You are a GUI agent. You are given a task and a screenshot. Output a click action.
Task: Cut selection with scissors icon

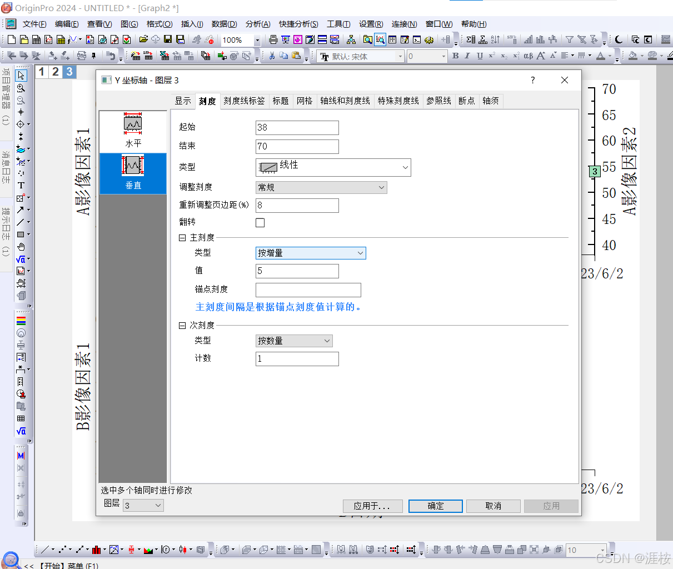pyautogui.click(x=272, y=56)
